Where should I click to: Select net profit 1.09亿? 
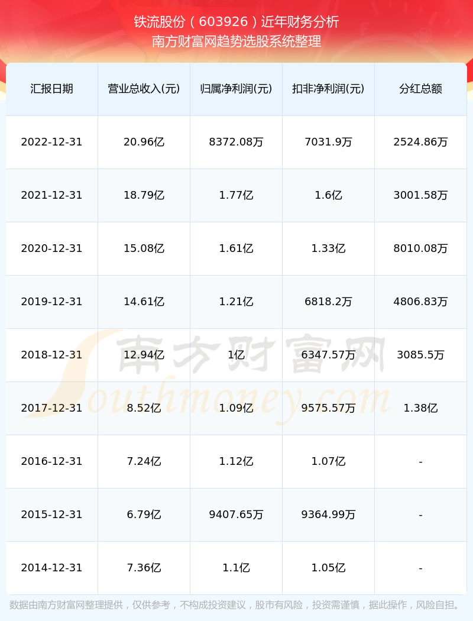(237, 408)
